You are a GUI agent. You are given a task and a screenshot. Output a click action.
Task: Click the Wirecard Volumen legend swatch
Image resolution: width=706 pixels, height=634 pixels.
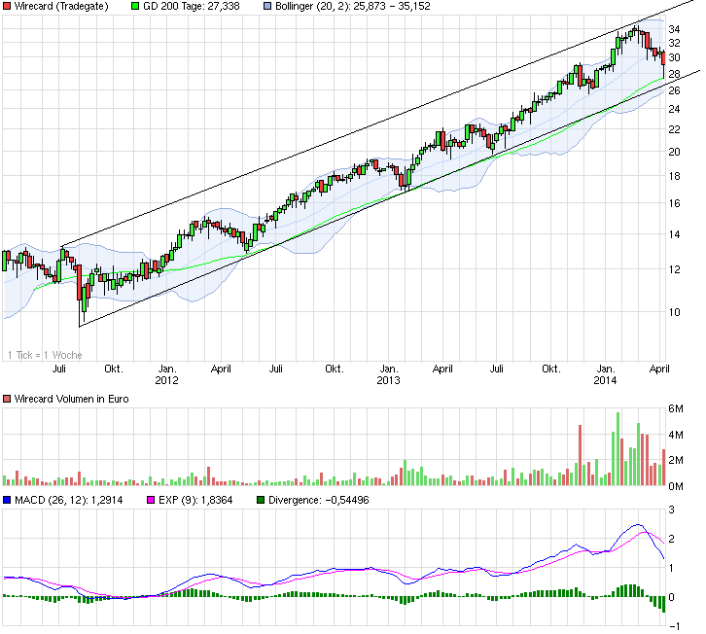[7, 399]
